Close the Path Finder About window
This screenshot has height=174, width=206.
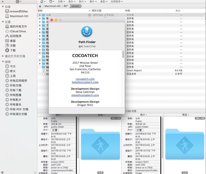52,20
